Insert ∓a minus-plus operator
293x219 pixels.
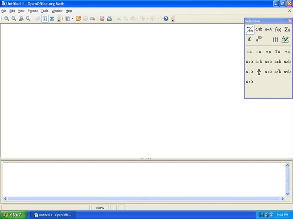point(278,52)
